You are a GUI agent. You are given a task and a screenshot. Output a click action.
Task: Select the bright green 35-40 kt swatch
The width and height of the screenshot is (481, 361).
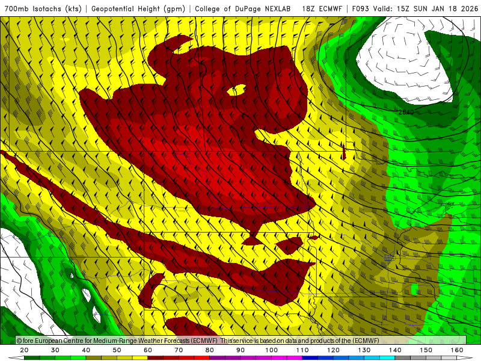[x=78, y=357]
